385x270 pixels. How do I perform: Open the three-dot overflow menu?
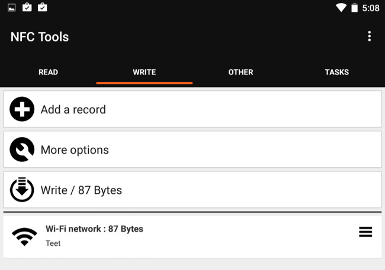tap(369, 37)
